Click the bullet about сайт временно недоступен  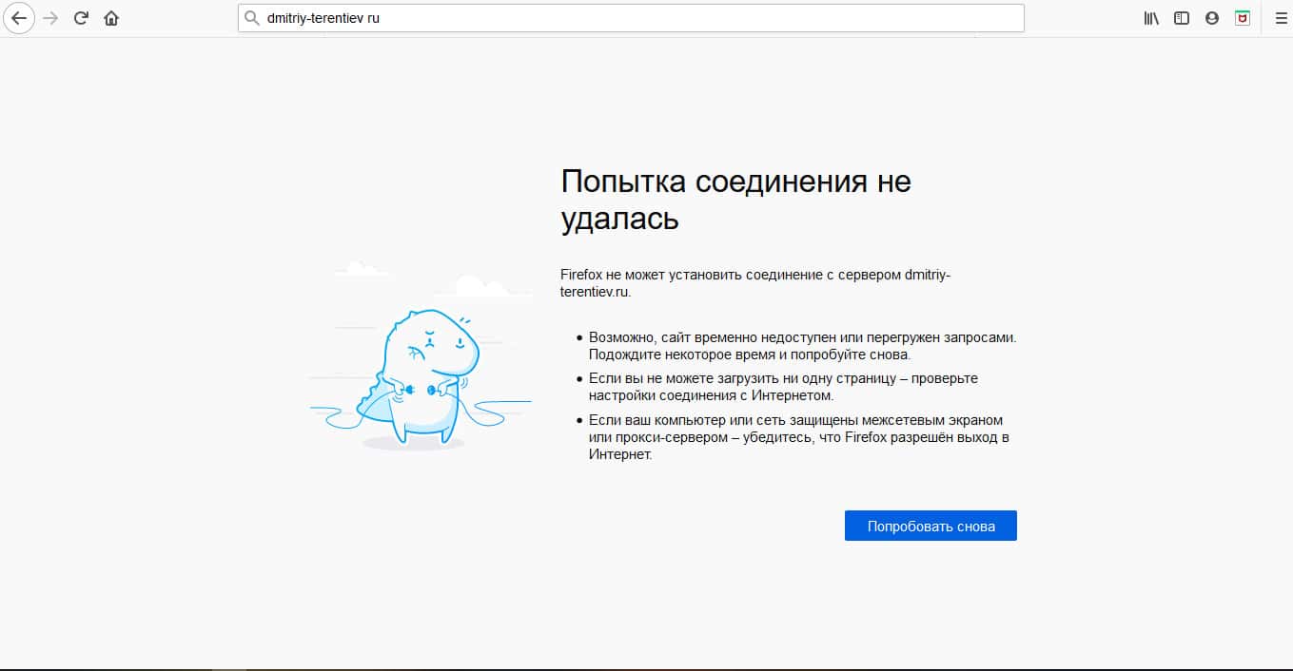803,346
